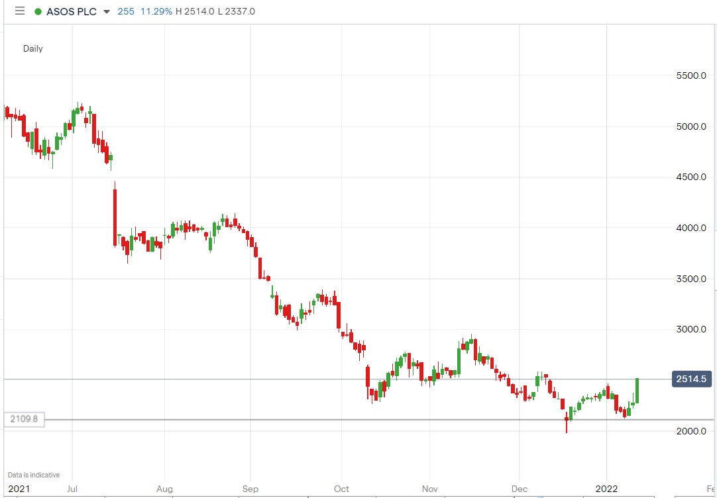
Task: Click the Jul axis label
Action: pos(72,489)
